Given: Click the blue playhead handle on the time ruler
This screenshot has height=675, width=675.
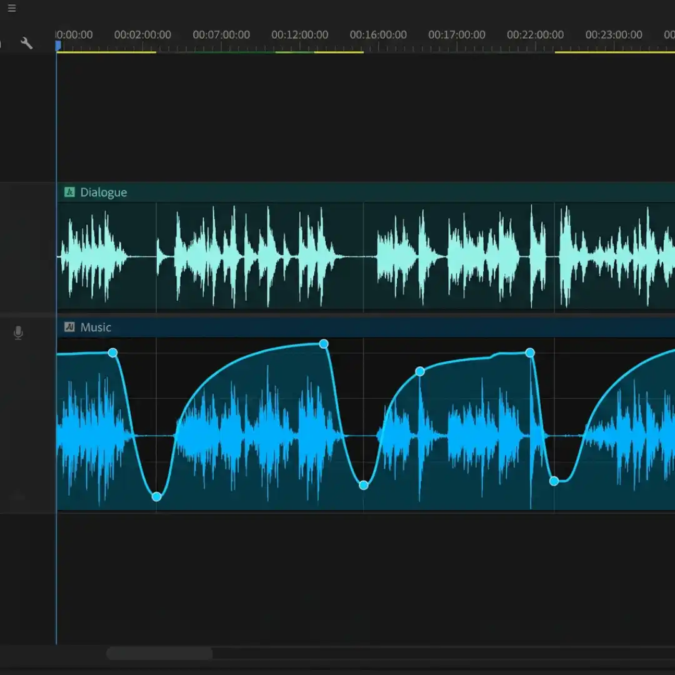Looking at the screenshot, I should pyautogui.click(x=58, y=45).
